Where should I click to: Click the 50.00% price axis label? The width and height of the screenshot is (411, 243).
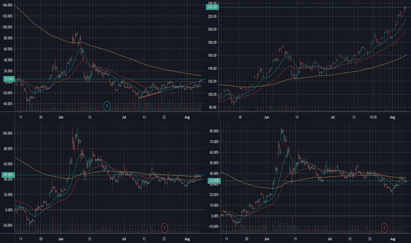(x=215, y=163)
